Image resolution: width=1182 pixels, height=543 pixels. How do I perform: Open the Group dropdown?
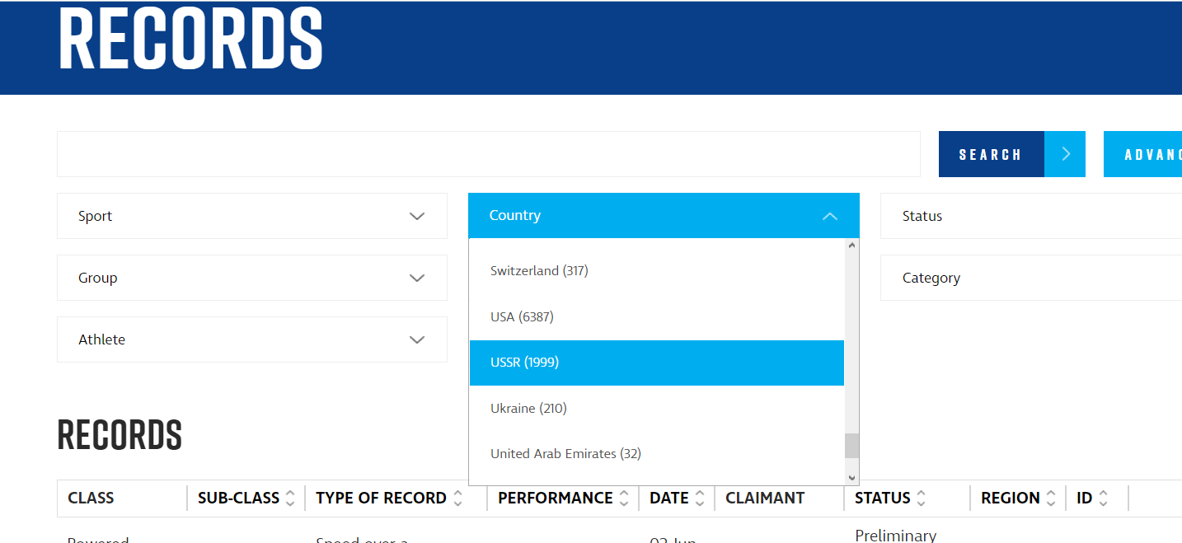click(251, 278)
